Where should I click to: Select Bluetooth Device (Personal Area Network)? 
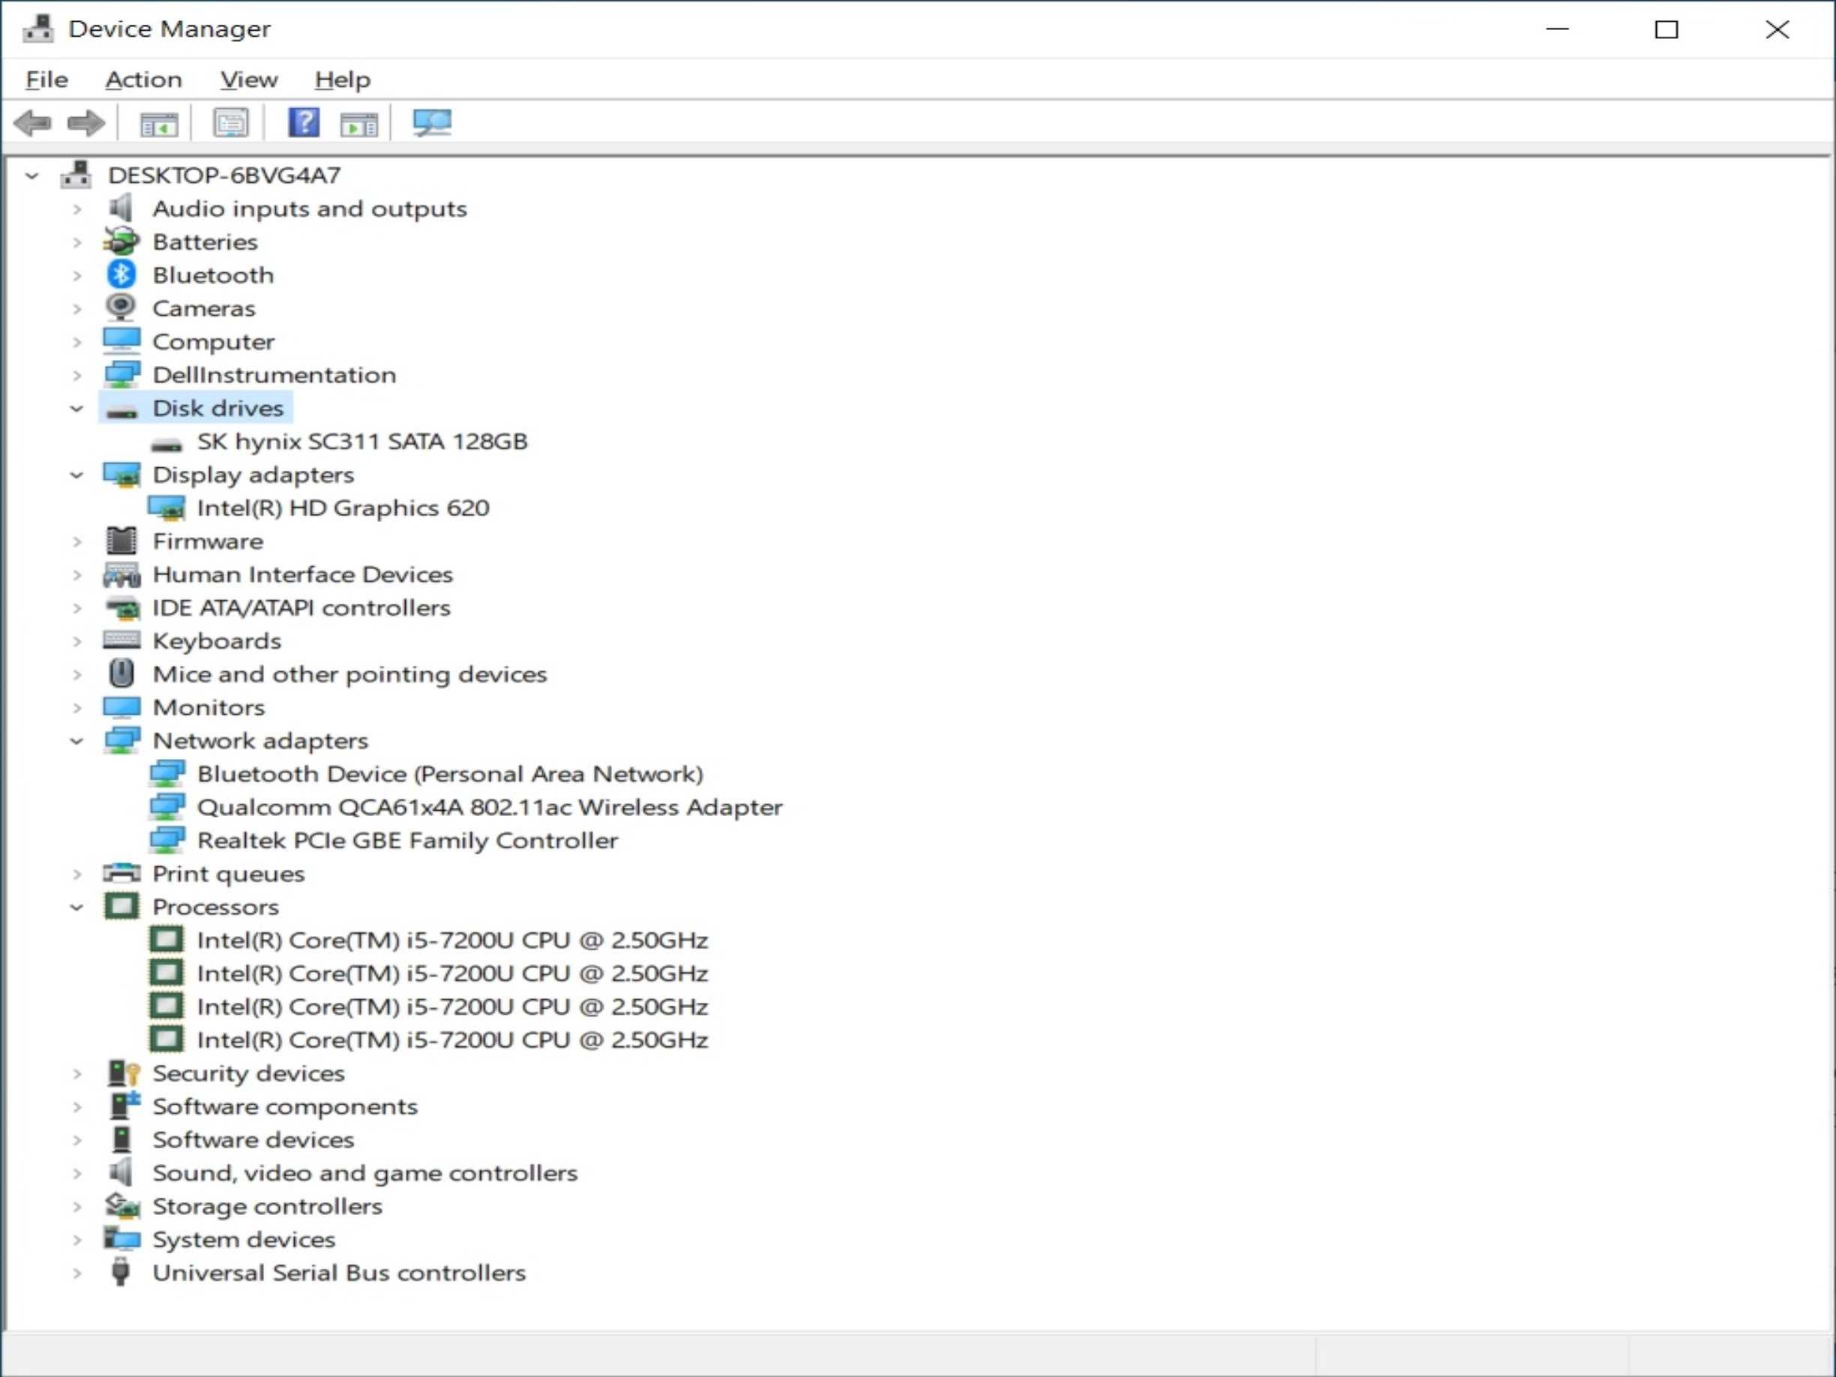click(x=450, y=773)
